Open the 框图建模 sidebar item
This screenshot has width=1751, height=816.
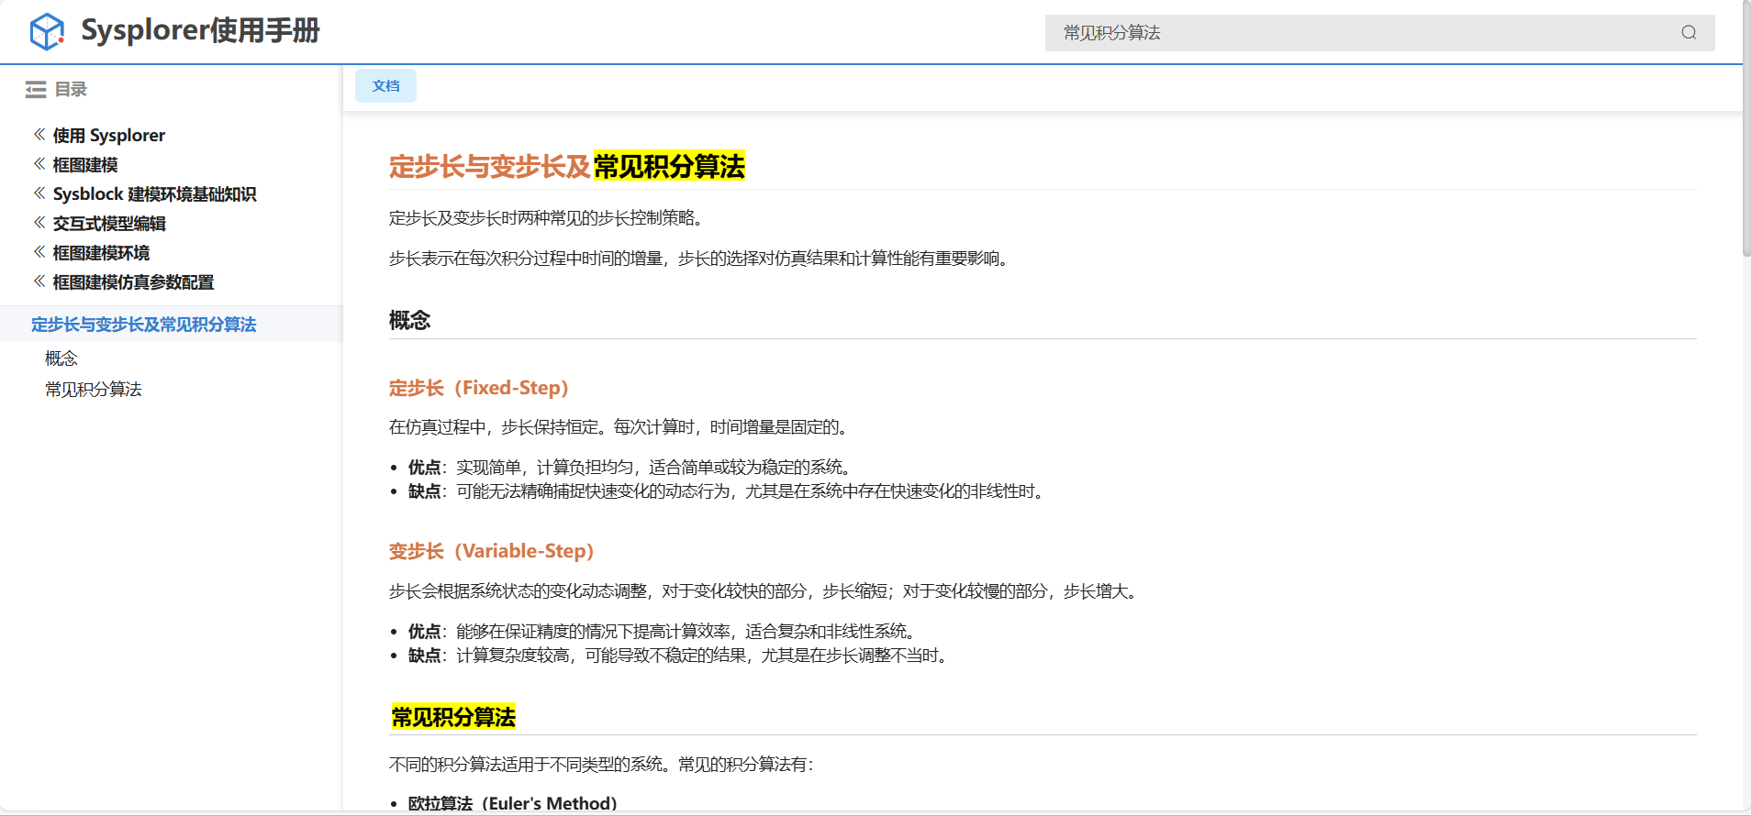coord(85,165)
